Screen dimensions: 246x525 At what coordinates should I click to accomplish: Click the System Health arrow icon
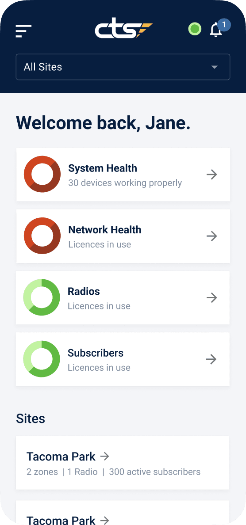[211, 175]
